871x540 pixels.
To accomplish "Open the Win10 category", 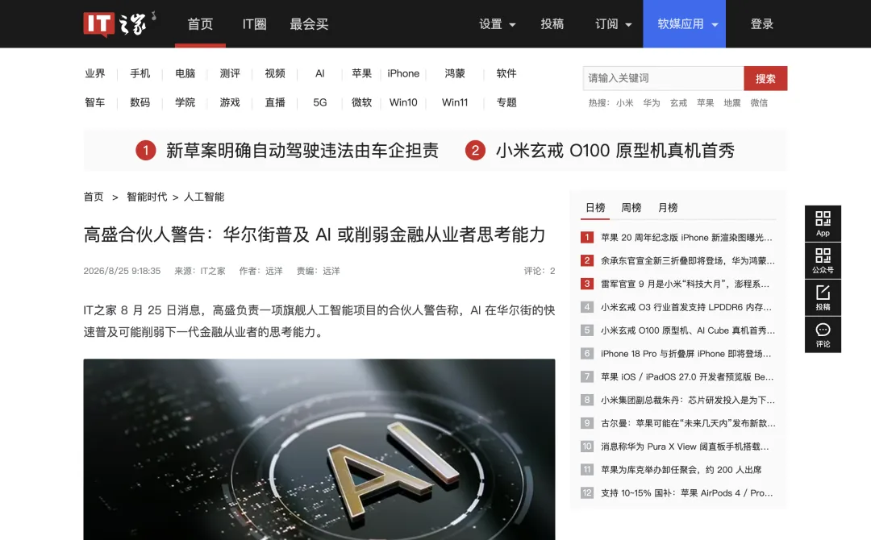I will pos(403,102).
